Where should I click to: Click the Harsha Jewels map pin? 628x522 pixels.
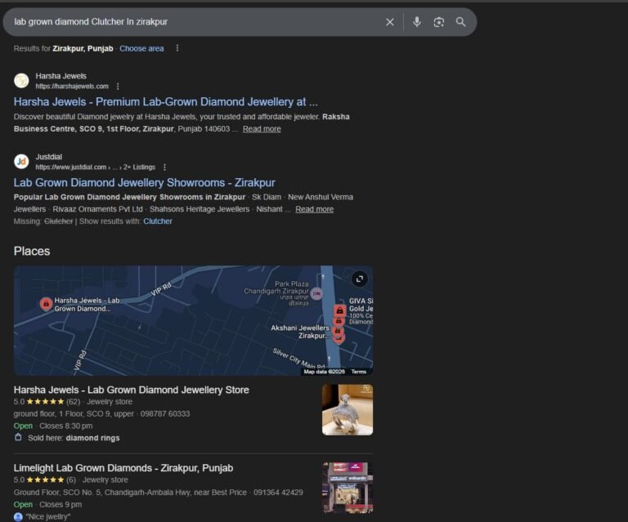coord(46,304)
